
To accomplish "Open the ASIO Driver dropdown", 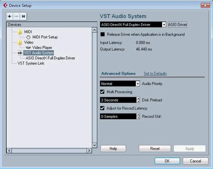I will click(x=164, y=25).
